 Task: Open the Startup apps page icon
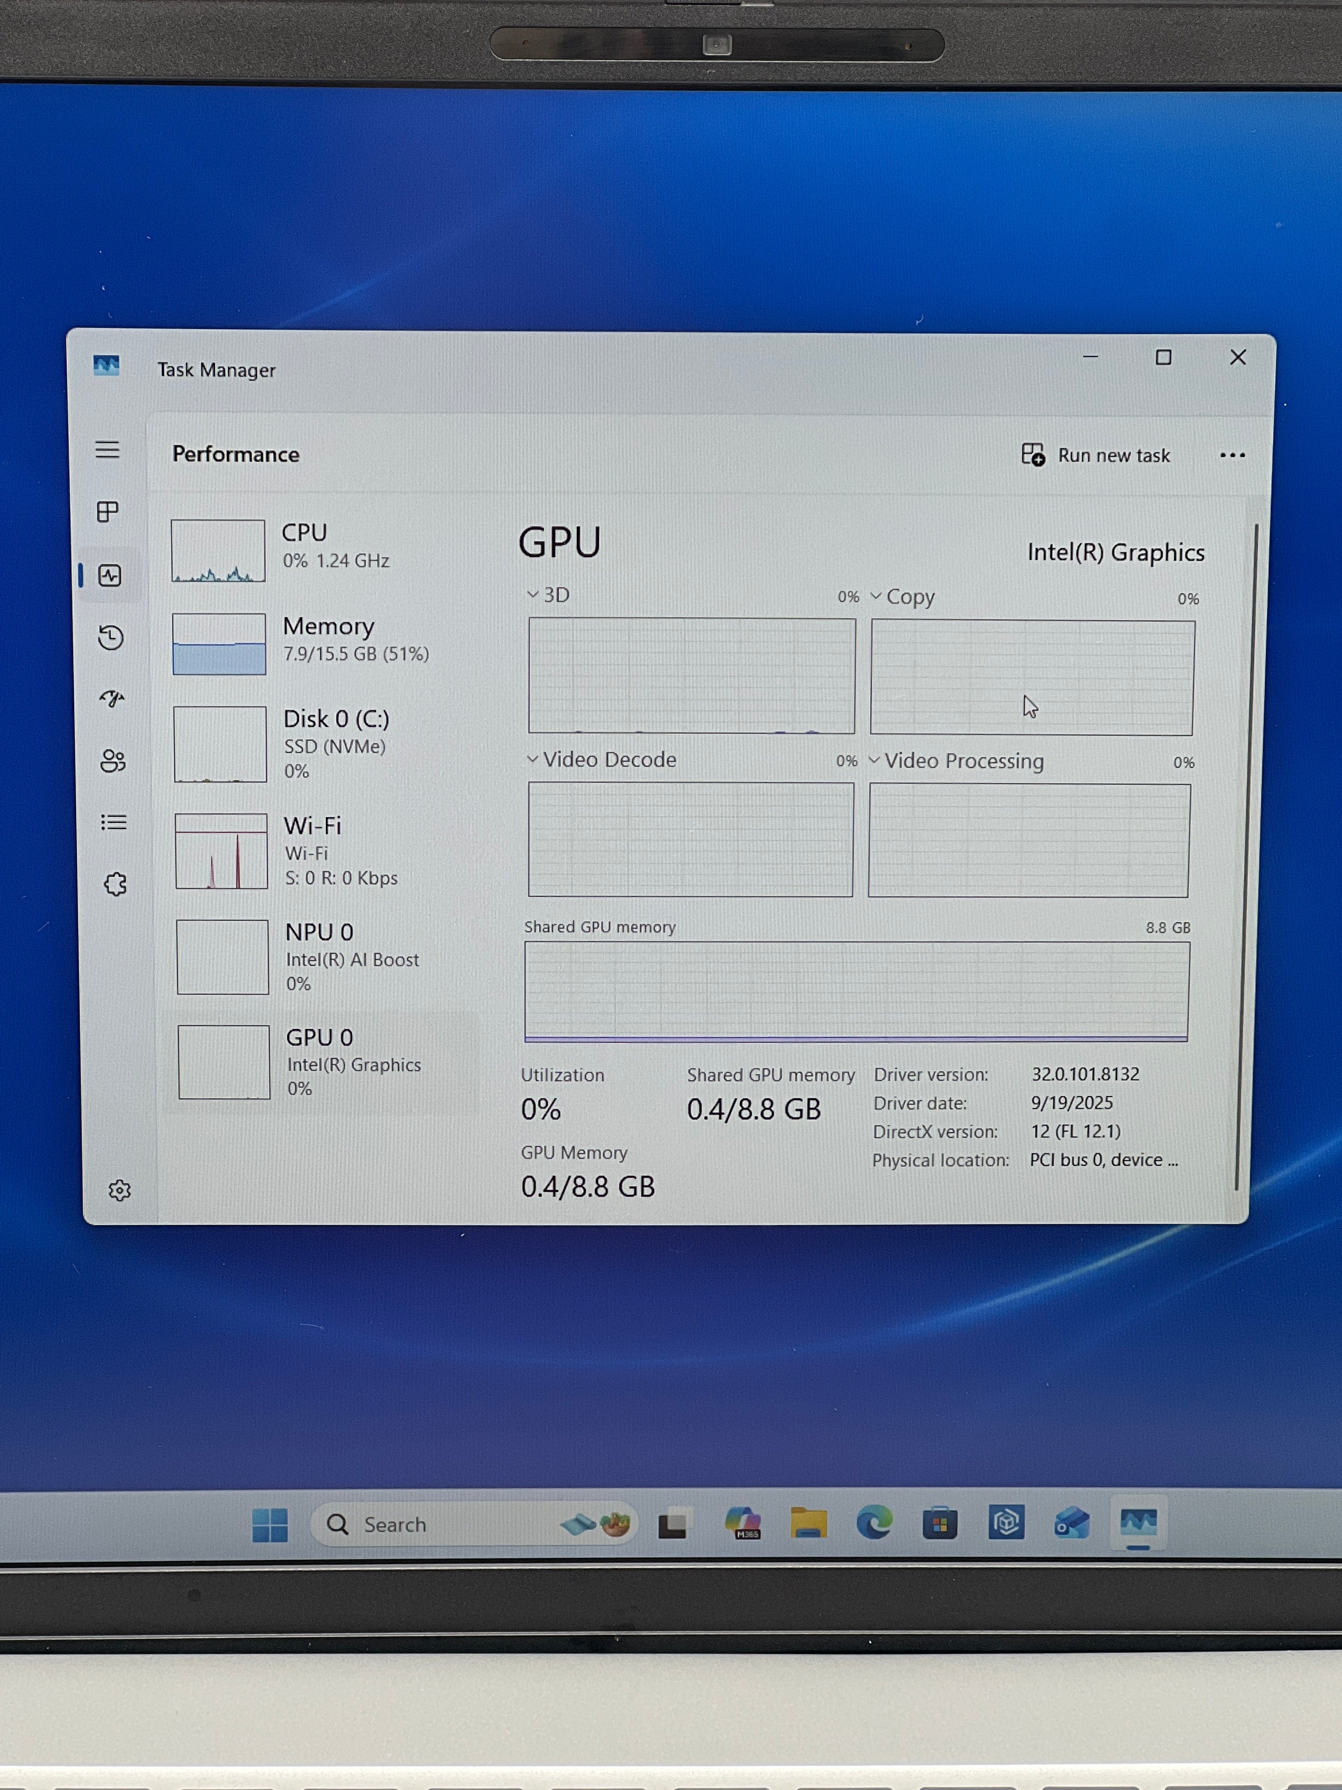pyautogui.click(x=112, y=698)
